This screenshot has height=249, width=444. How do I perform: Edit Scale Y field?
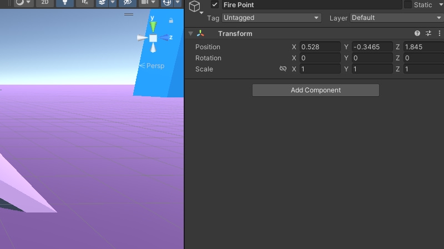click(x=372, y=69)
